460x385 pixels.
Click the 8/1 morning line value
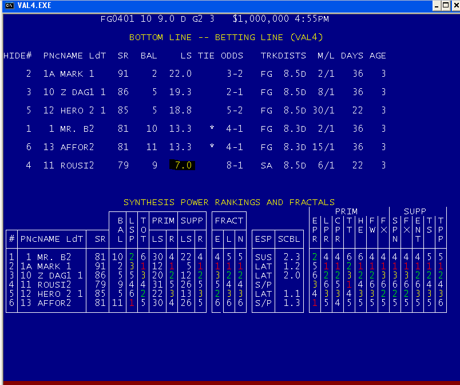[326, 92]
